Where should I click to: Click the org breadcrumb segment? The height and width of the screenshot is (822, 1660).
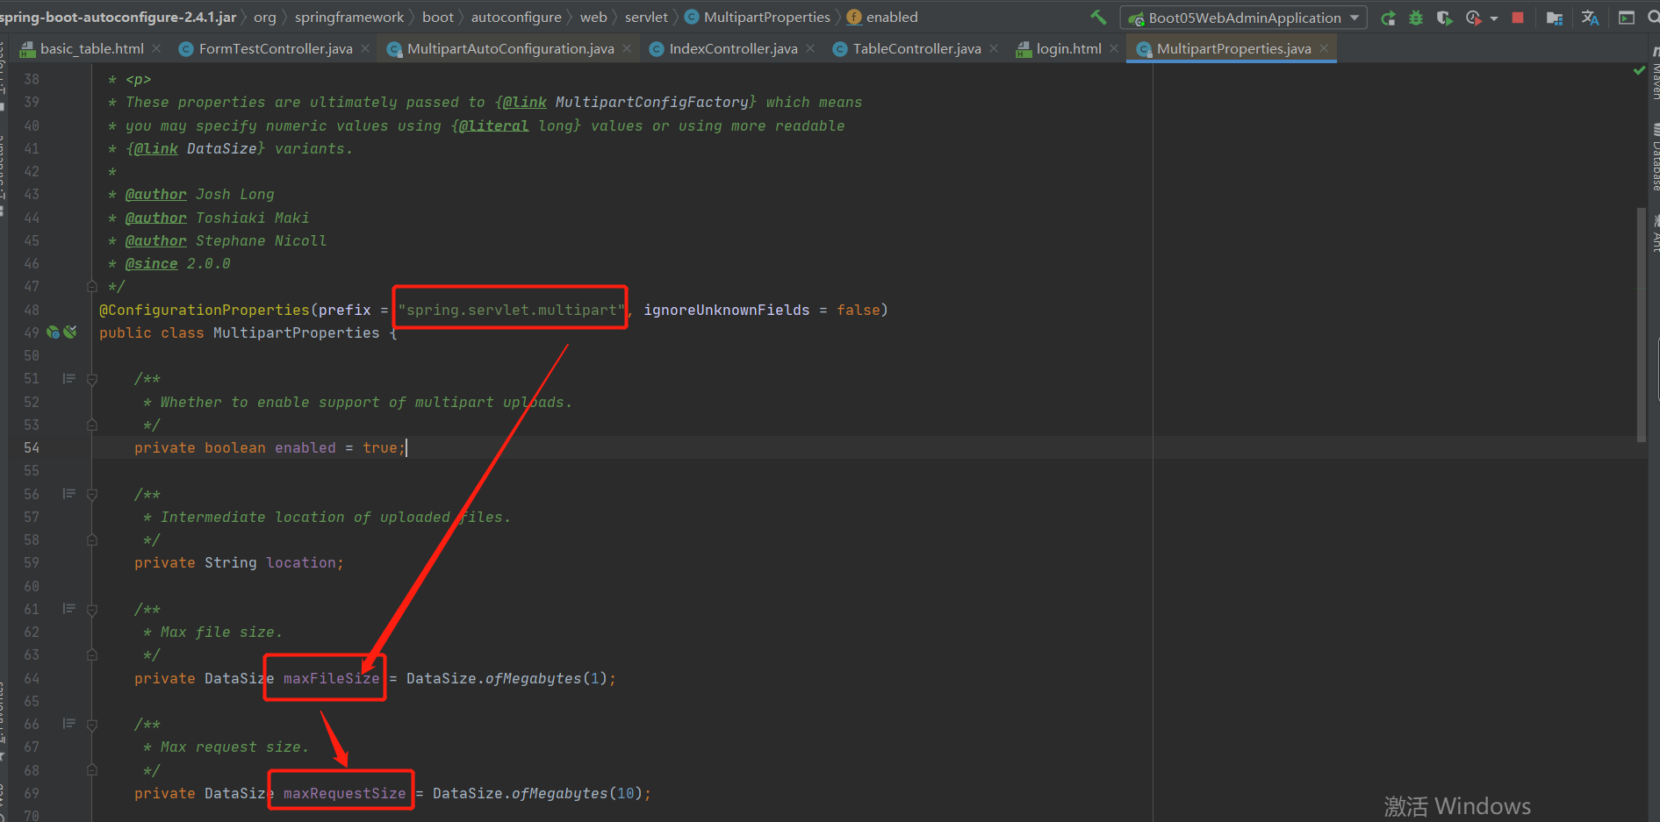pyautogui.click(x=265, y=18)
